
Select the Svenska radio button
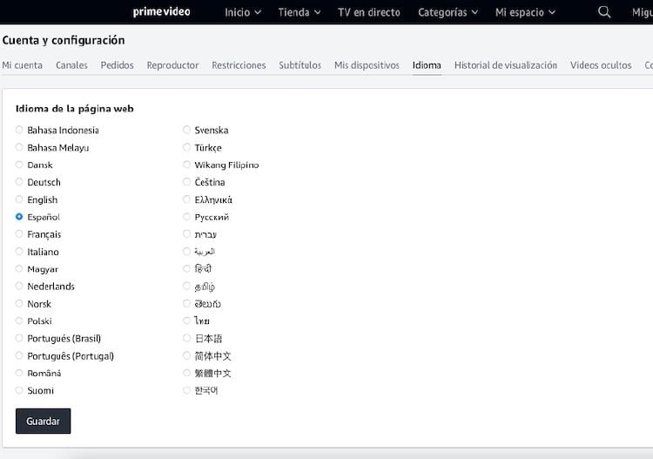pyautogui.click(x=186, y=130)
